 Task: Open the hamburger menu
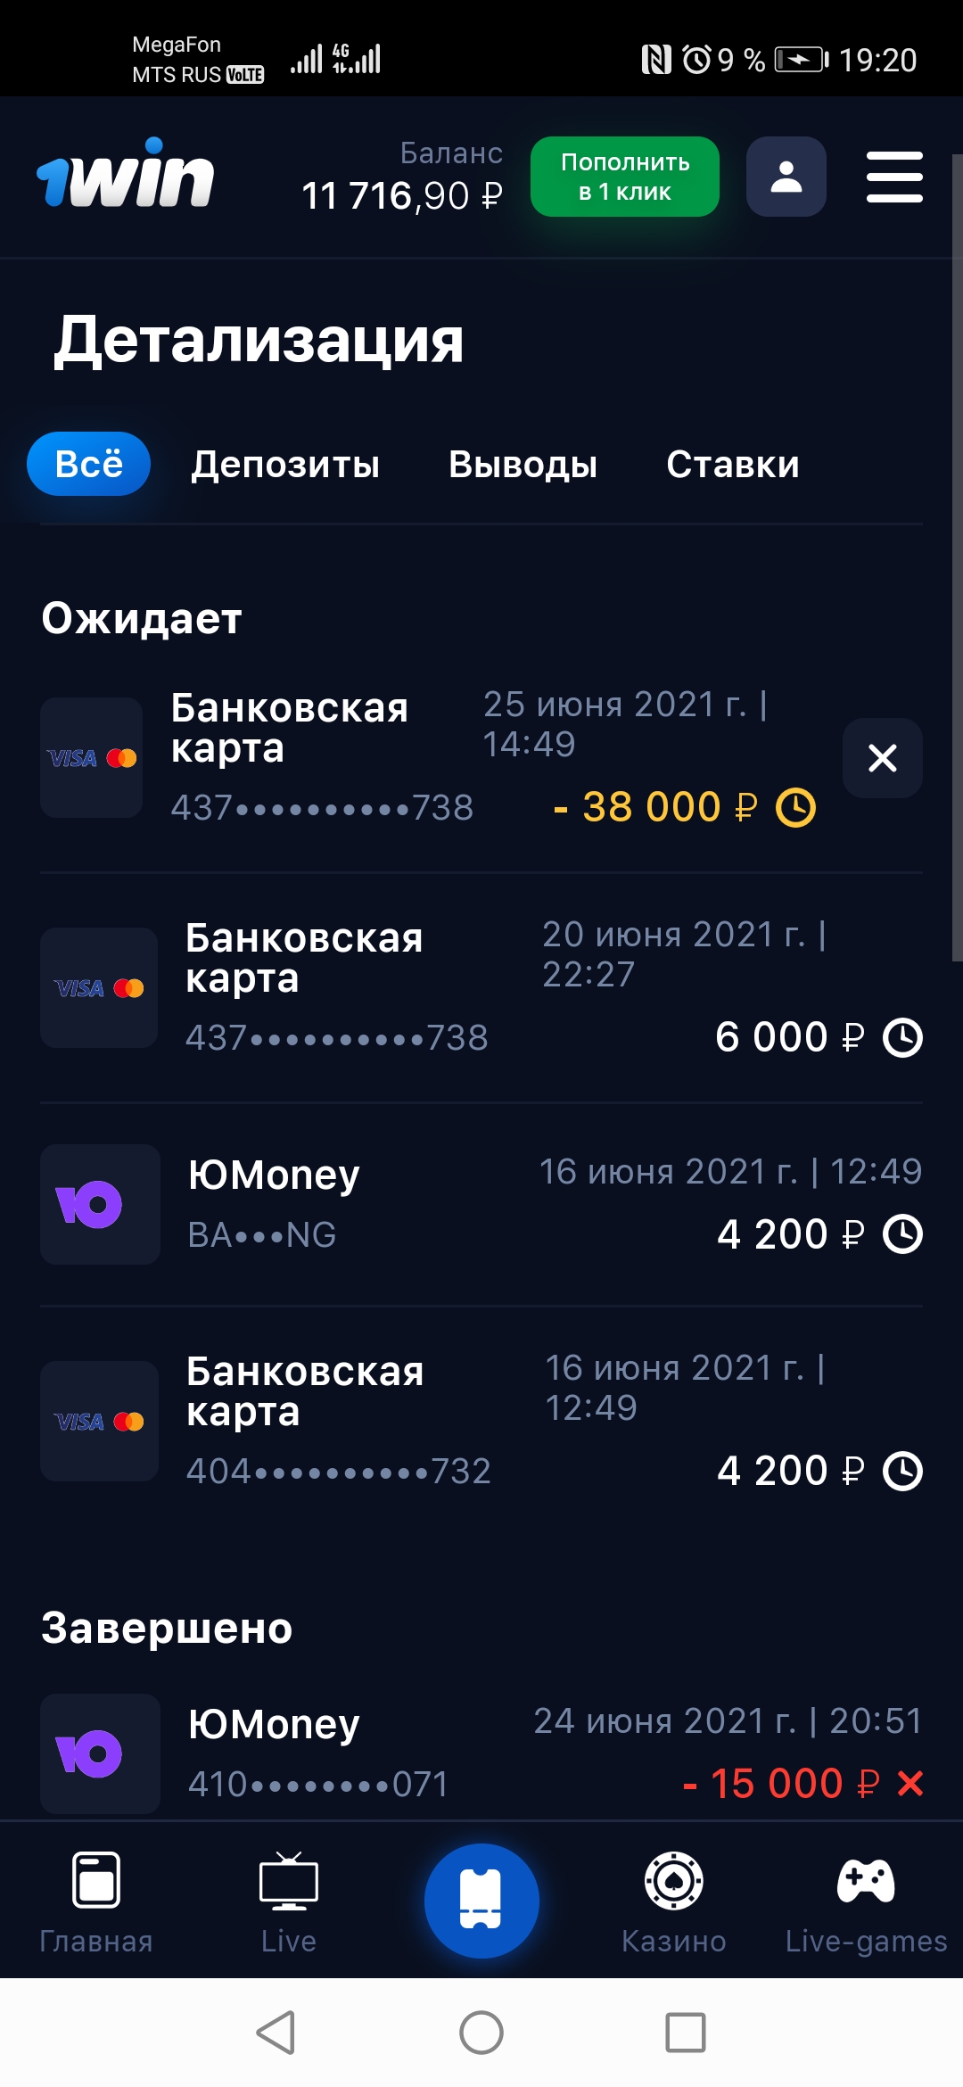(894, 177)
